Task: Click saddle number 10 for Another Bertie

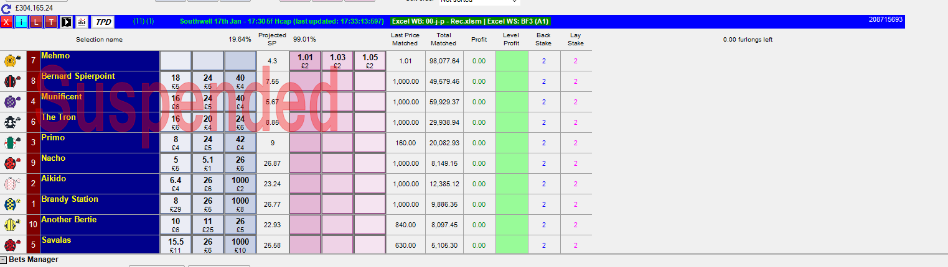Action: 33,225
